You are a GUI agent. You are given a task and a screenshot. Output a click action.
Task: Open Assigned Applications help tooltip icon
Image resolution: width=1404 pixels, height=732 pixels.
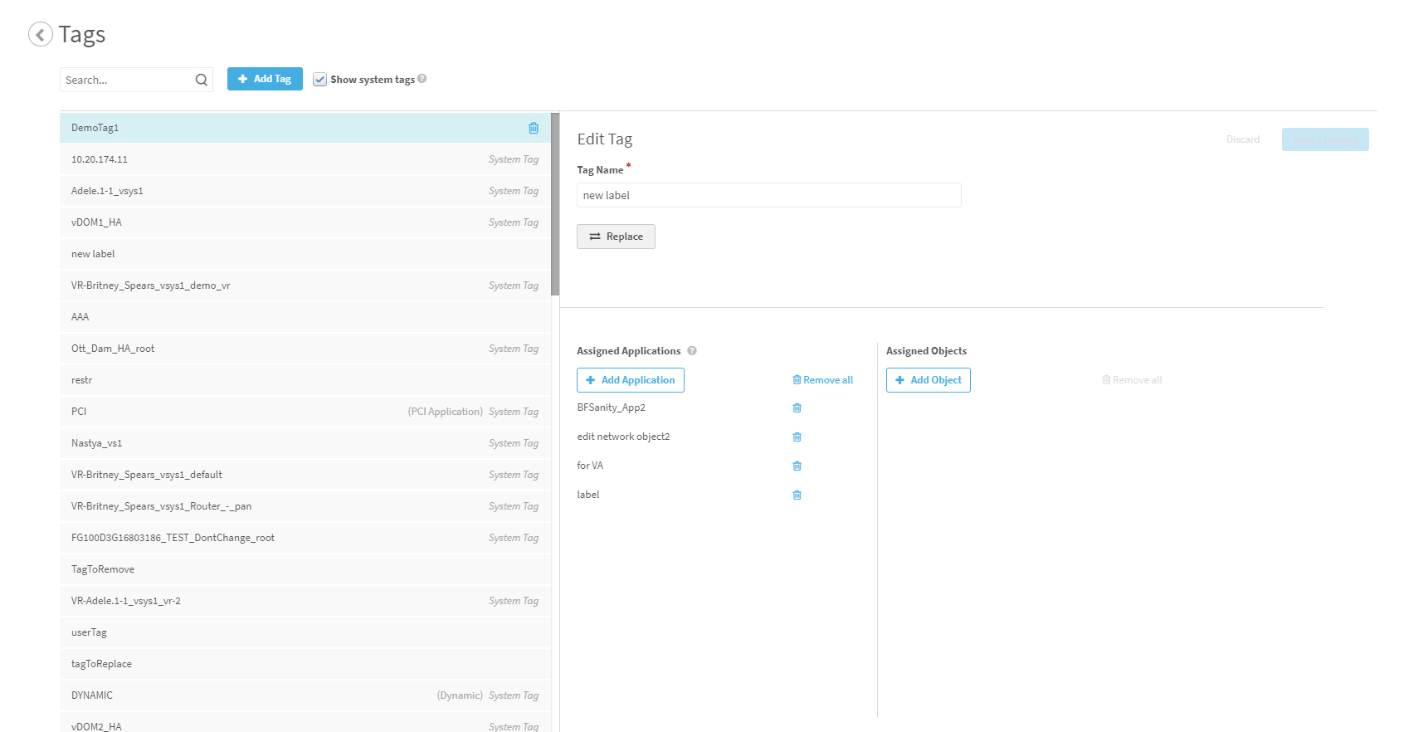[x=692, y=351]
